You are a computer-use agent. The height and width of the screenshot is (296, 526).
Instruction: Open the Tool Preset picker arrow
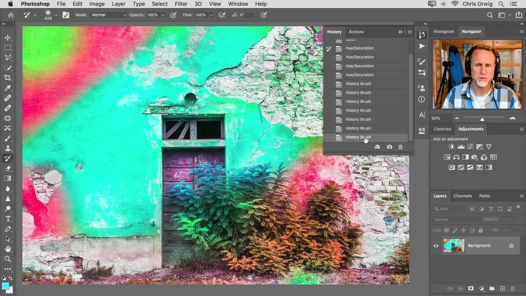tap(35, 15)
